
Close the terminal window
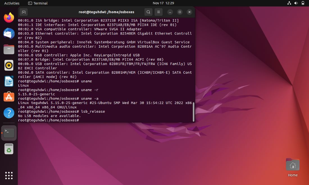point(189,12)
